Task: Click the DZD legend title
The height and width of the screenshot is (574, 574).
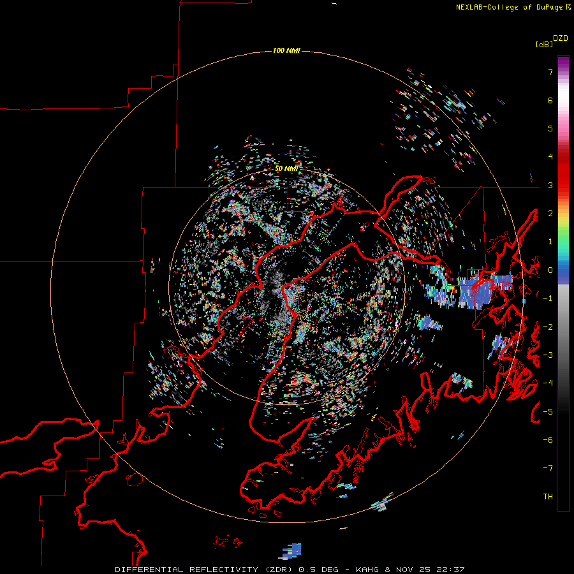Action: (561, 38)
